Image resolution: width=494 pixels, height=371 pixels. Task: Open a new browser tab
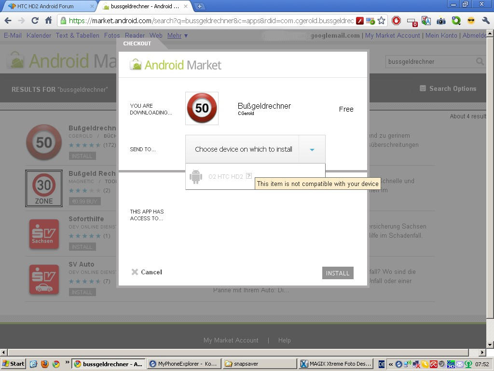click(199, 6)
